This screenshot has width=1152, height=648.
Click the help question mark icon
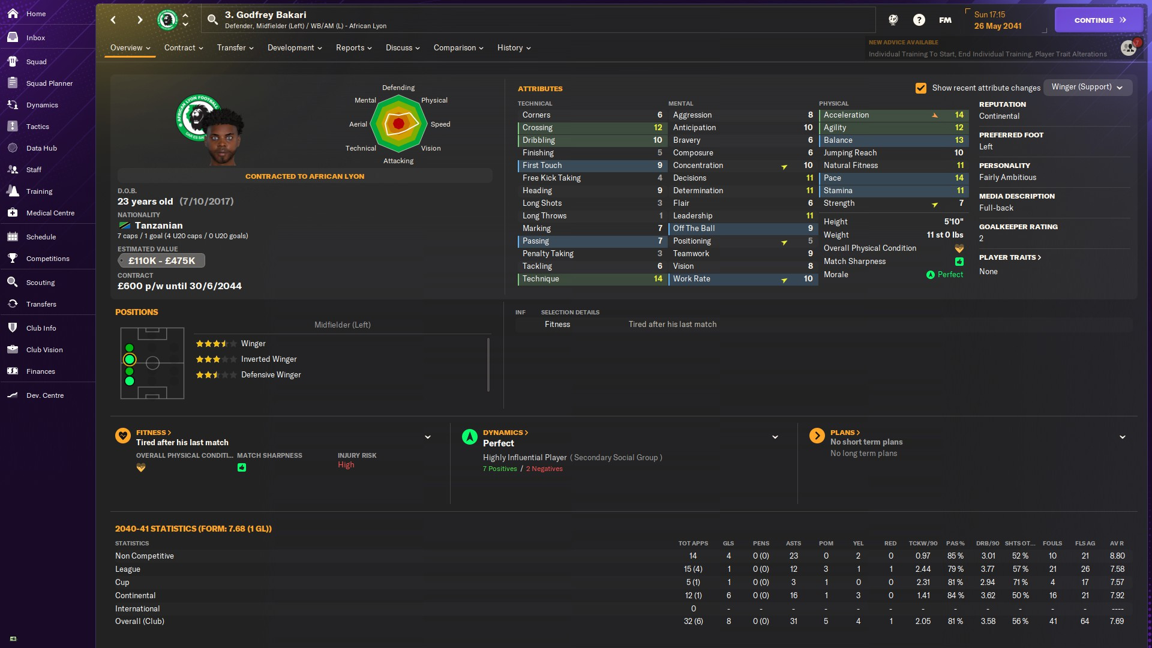point(919,20)
